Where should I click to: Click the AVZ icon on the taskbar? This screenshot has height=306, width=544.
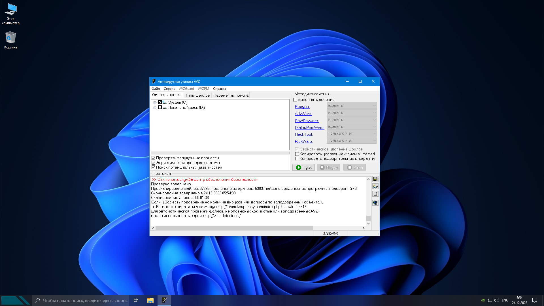[164, 300]
